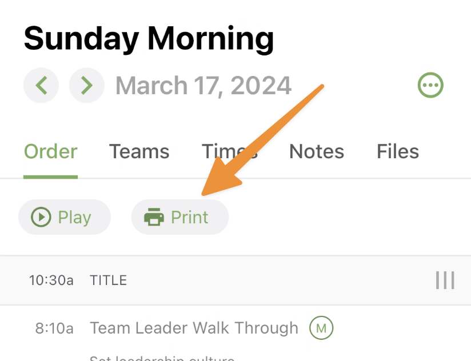Screen dimensions: 471x361
Task: Click the three-bar handle on TITLE row
Action: tap(445, 280)
